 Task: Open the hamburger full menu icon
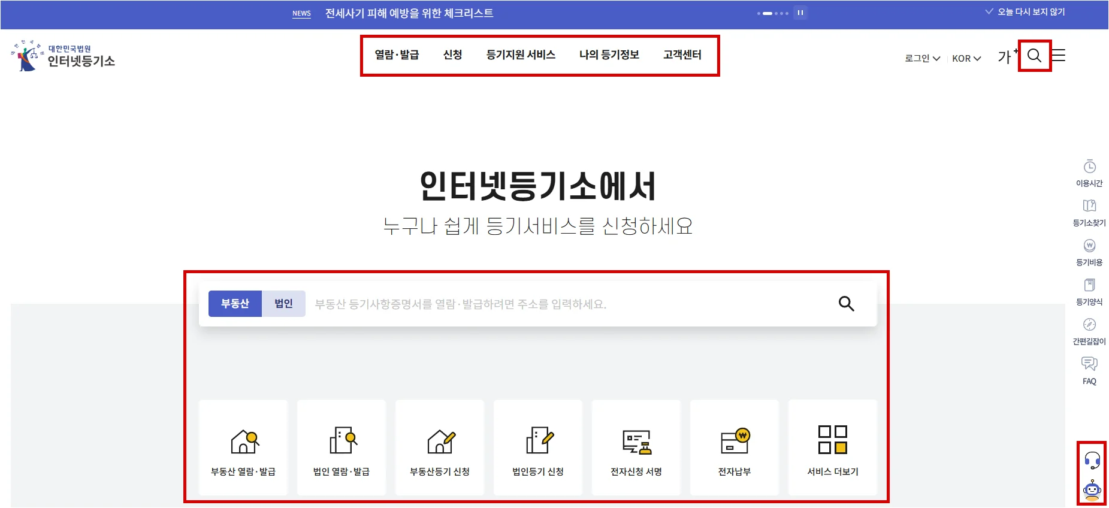coord(1059,56)
